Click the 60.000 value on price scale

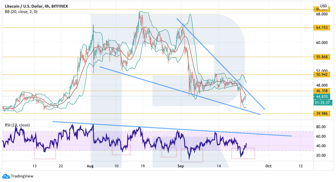coord(322,43)
